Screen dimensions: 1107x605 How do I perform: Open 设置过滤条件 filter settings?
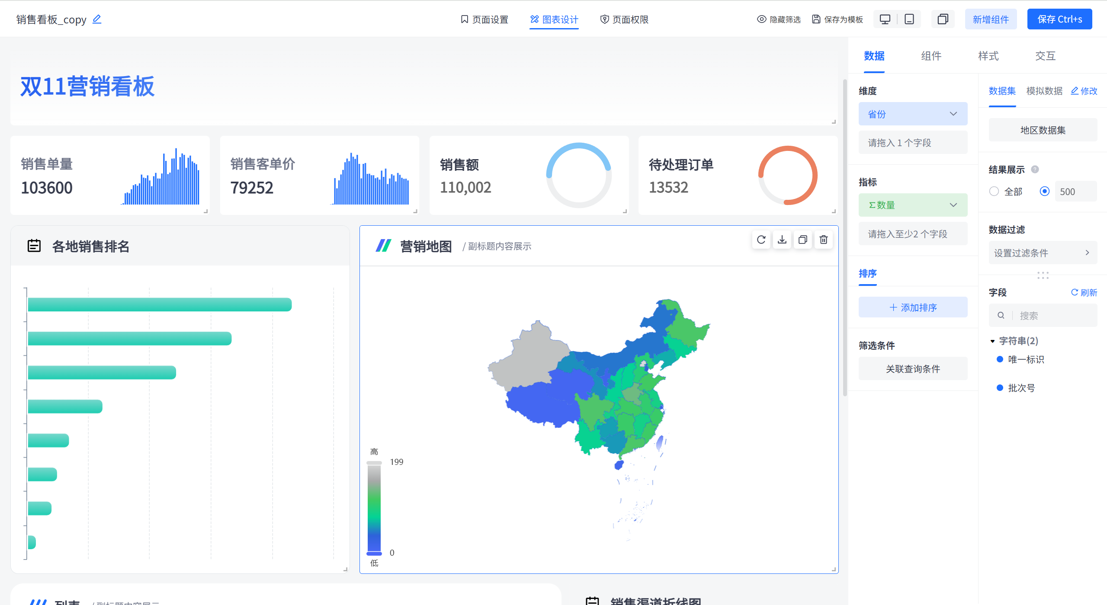[x=1043, y=253]
